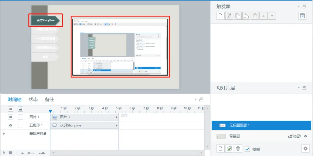Open the variables manager {x} icon

click(302, 16)
